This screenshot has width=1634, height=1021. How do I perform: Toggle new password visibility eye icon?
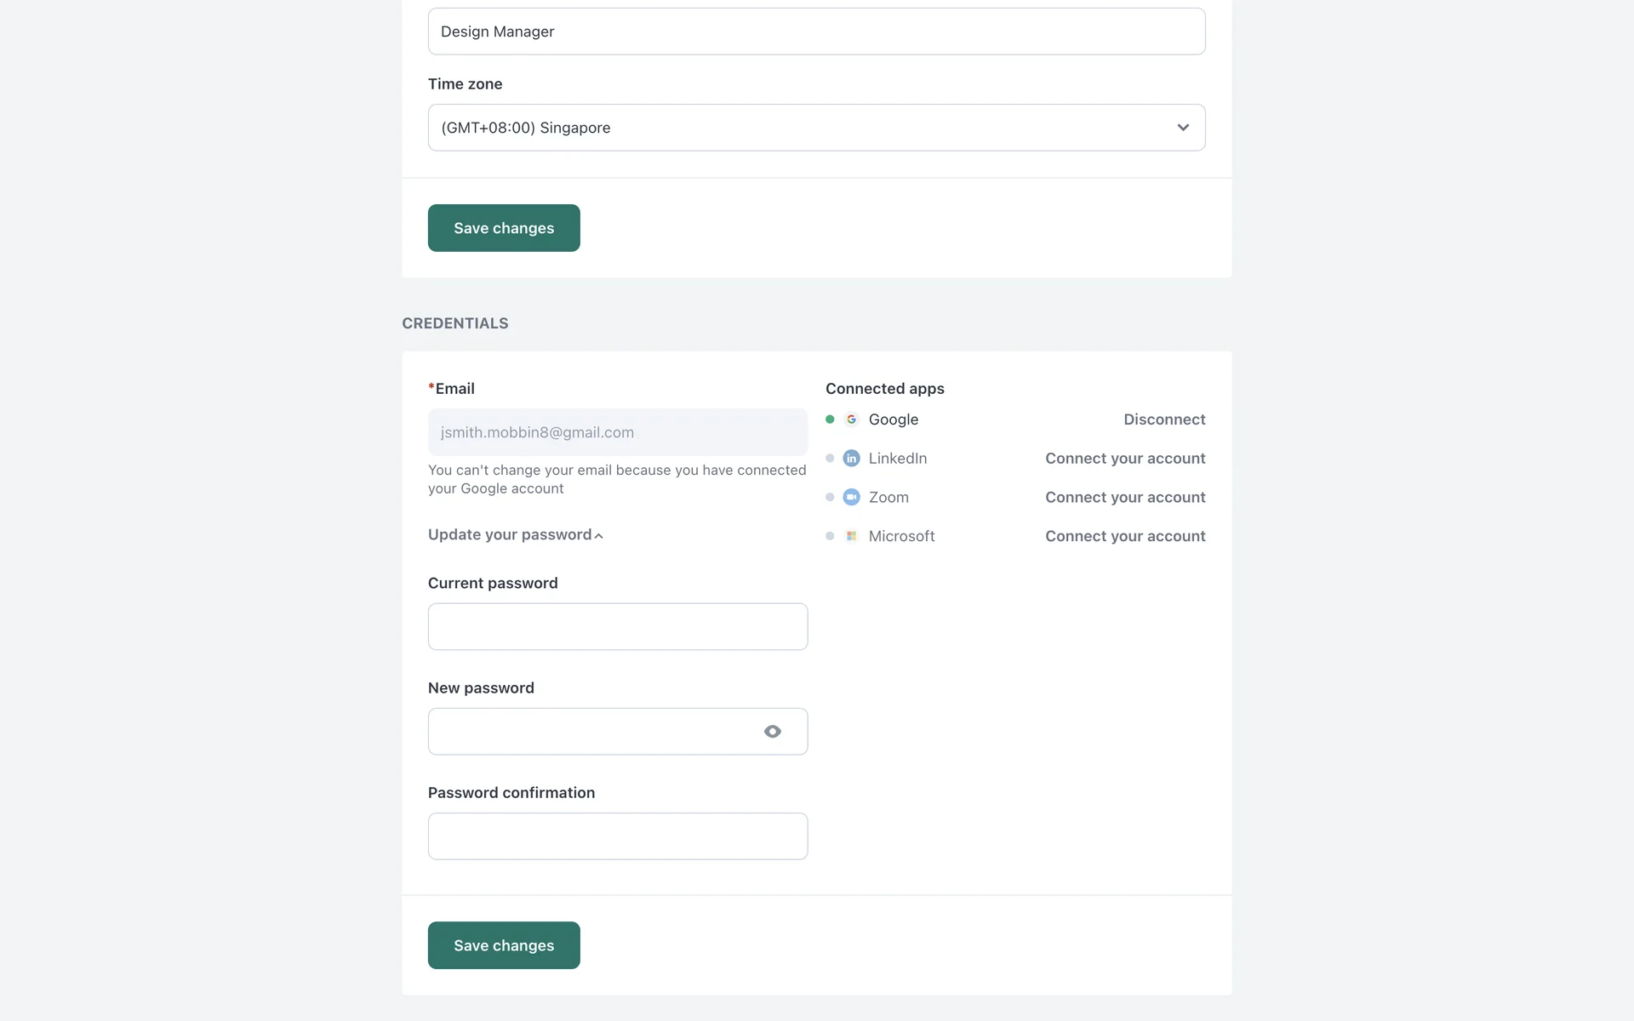[772, 732]
